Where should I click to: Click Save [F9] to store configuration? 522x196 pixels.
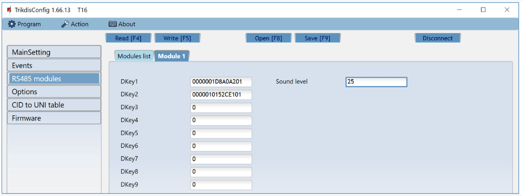317,38
